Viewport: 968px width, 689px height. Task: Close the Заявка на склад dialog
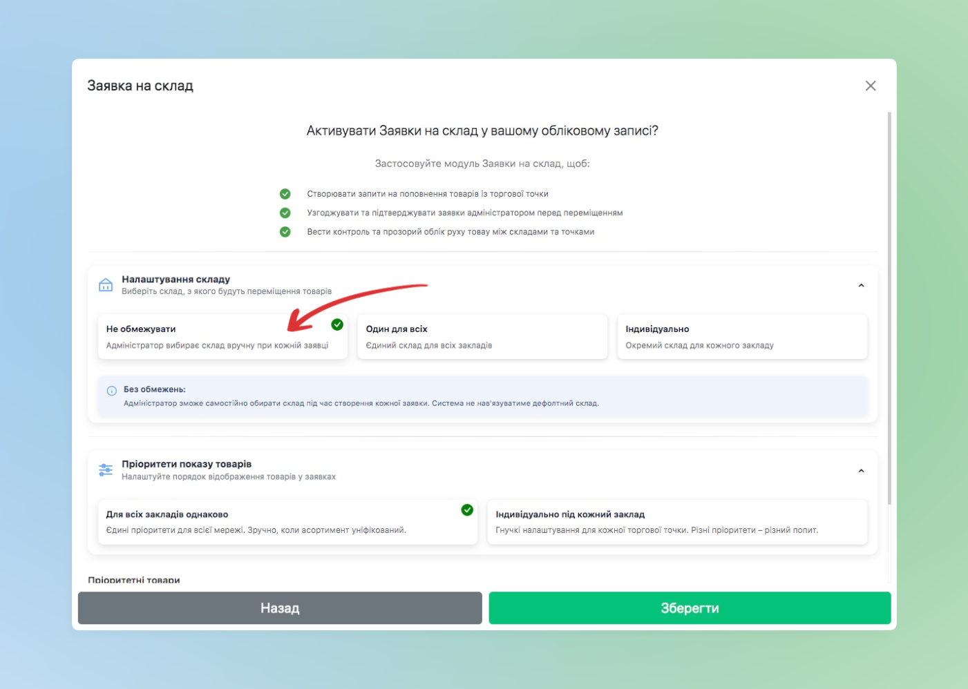pos(870,86)
